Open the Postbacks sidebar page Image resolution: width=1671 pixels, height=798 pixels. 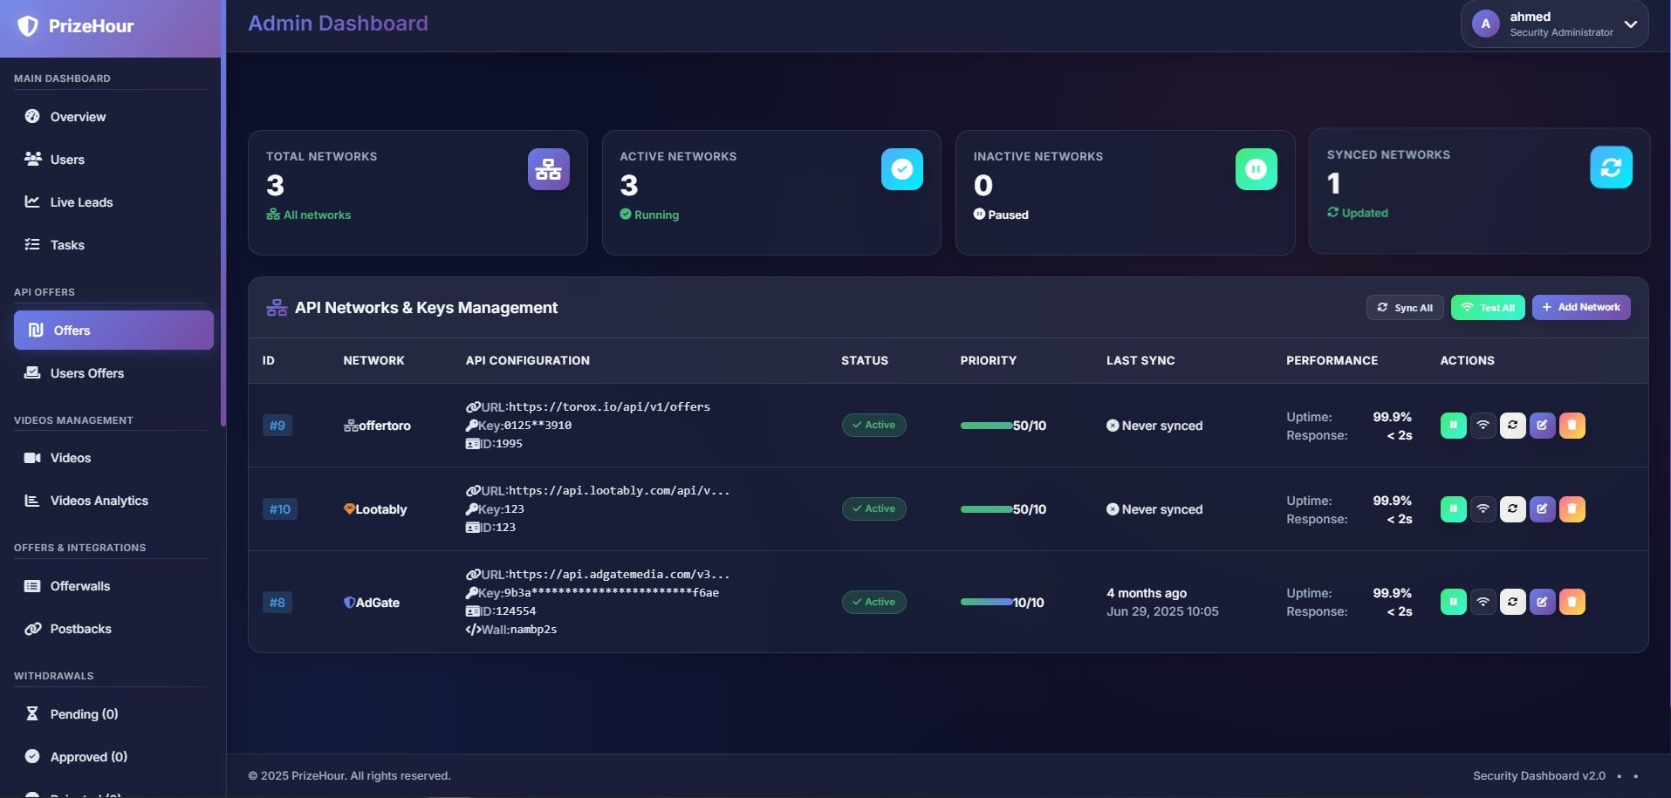click(x=80, y=629)
